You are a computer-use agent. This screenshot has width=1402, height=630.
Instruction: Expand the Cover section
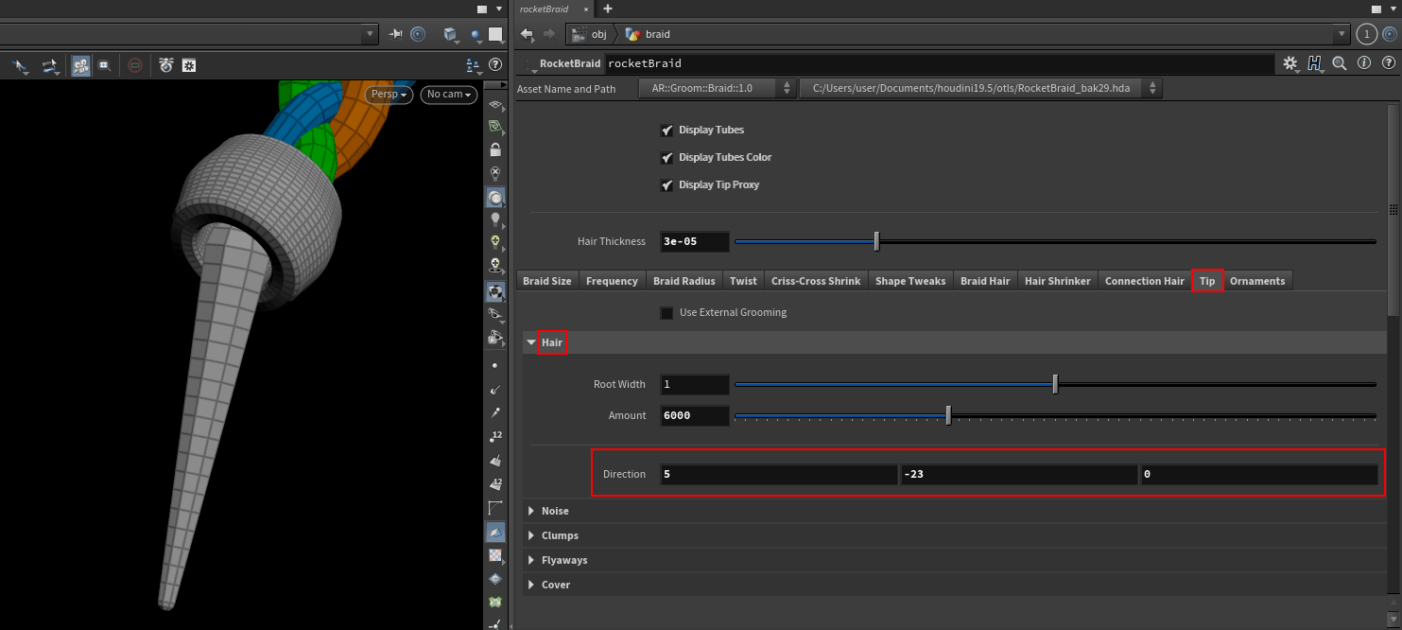tap(531, 585)
